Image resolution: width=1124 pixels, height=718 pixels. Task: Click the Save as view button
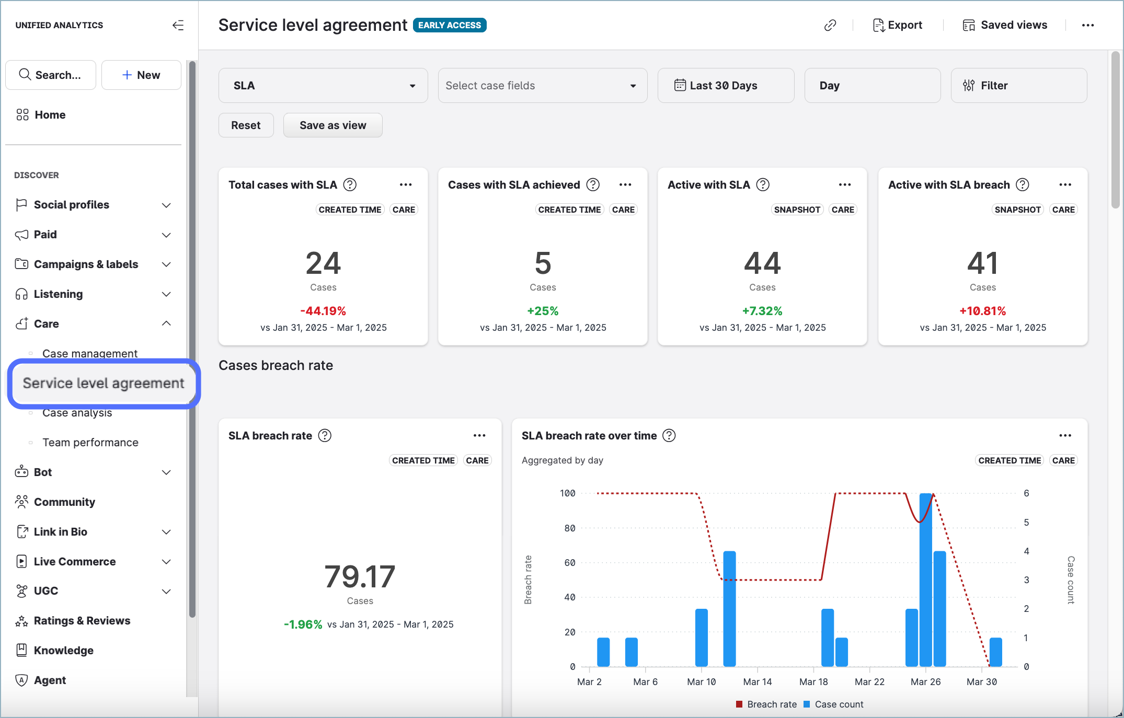(332, 125)
